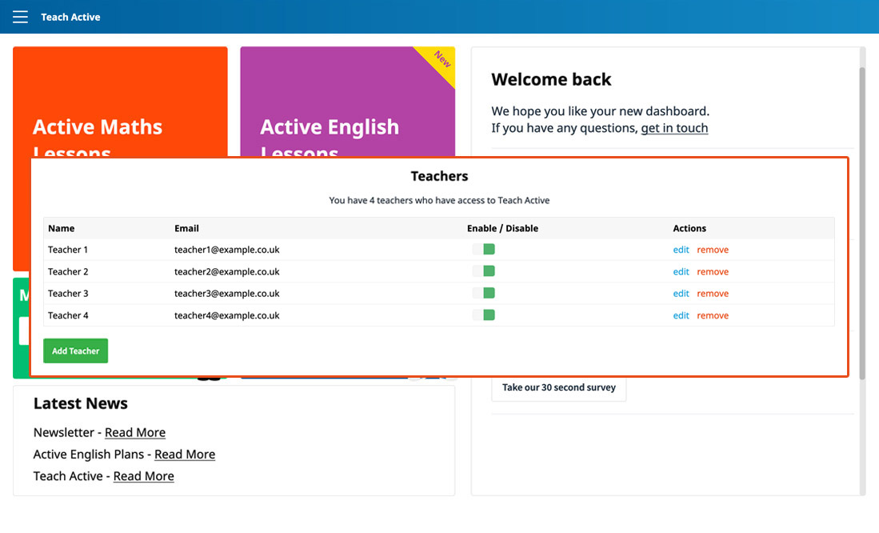
Task: Click the Add Teacher button
Action: tap(76, 351)
